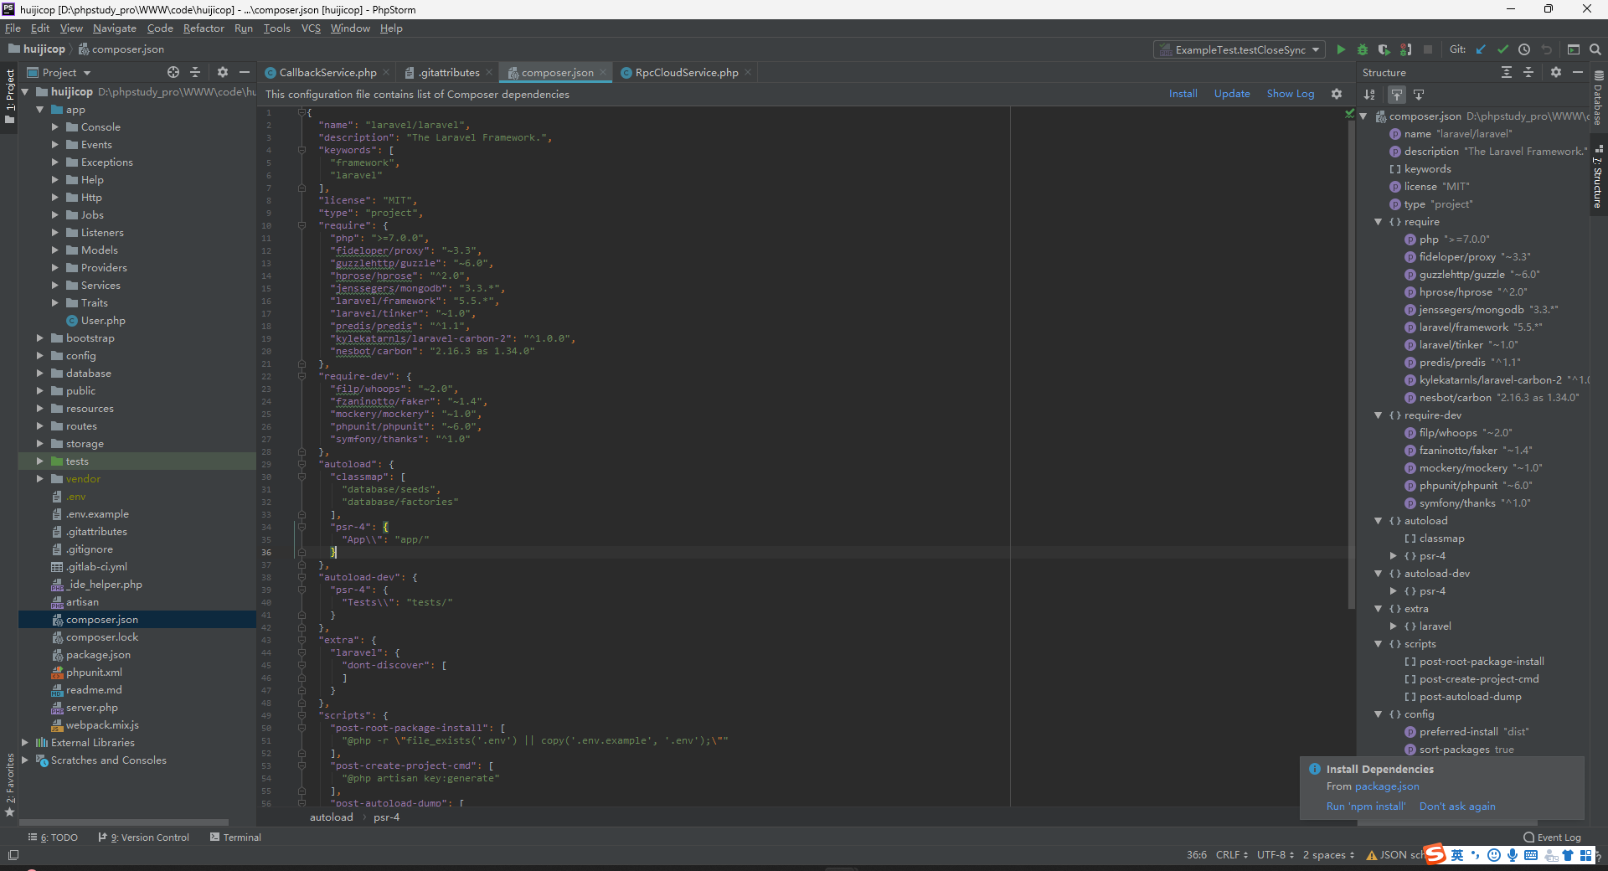This screenshot has height=871, width=1608.
Task: Click the input method emoji face icon
Action: [x=1494, y=855]
